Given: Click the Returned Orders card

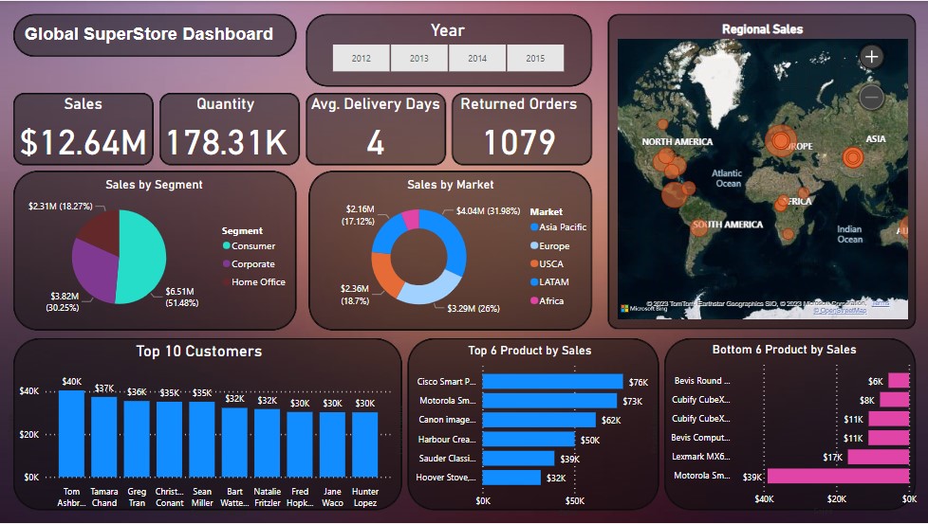Looking at the screenshot, I should tap(519, 129).
